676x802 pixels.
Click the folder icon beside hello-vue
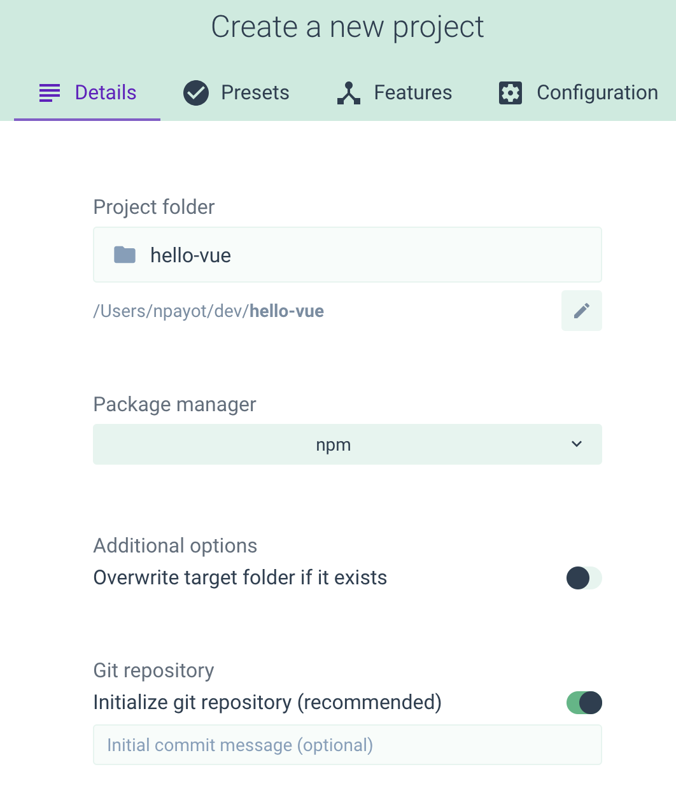tap(125, 255)
